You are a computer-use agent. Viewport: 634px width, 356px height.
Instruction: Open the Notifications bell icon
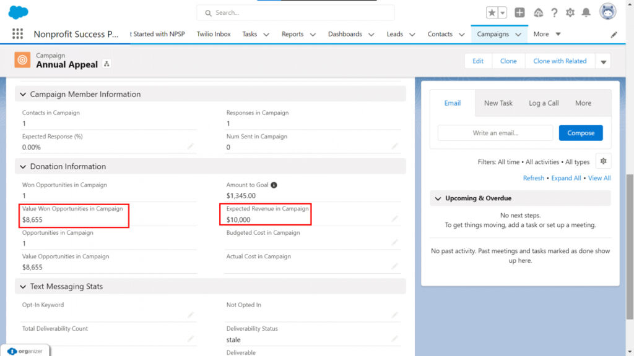tap(586, 12)
